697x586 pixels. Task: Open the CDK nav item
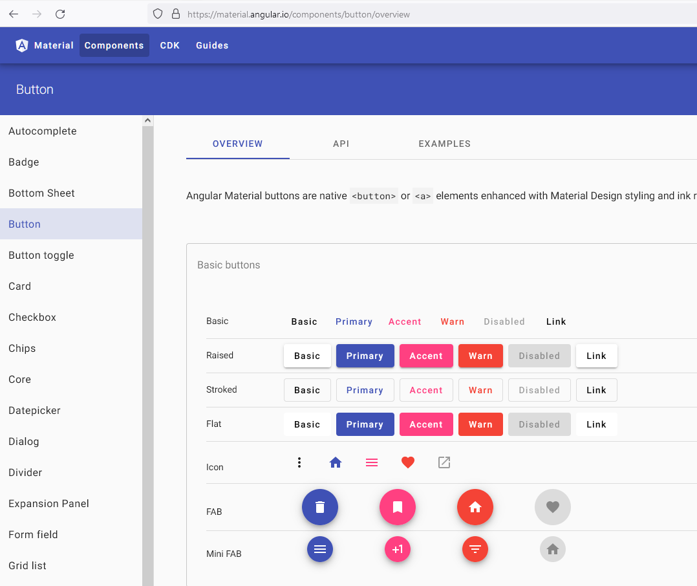170,45
